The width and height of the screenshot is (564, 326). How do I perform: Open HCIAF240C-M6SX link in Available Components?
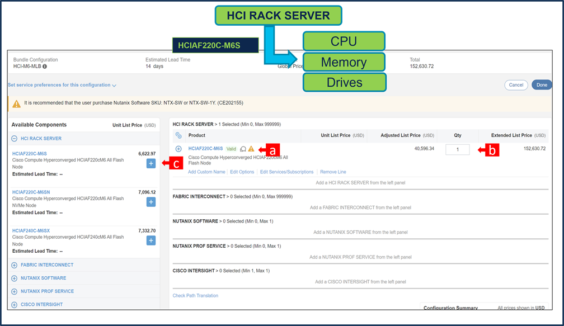[31, 230]
